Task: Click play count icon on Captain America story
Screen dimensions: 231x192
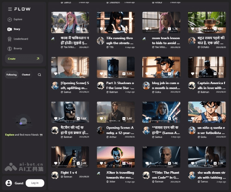Action: (x=215, y=73)
